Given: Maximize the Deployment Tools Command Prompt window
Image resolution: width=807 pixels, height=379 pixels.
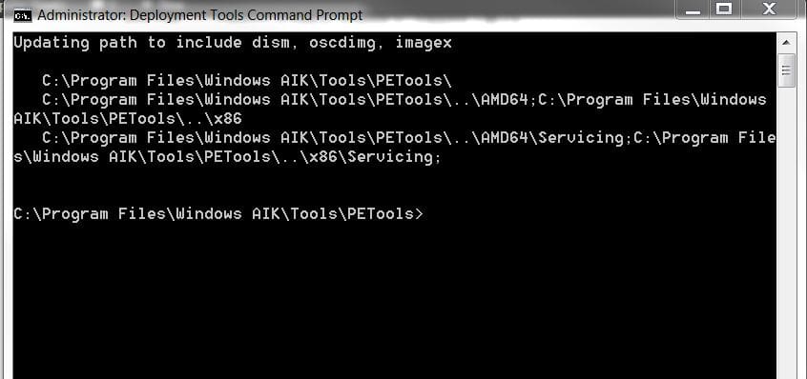Looking at the screenshot, I should click(724, 10).
